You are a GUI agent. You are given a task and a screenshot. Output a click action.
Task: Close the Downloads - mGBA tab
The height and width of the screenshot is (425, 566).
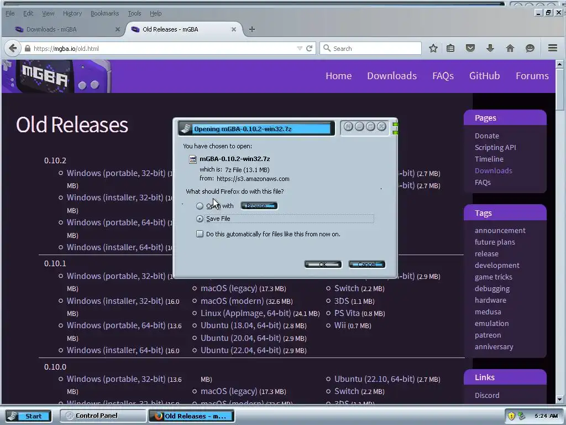click(117, 29)
